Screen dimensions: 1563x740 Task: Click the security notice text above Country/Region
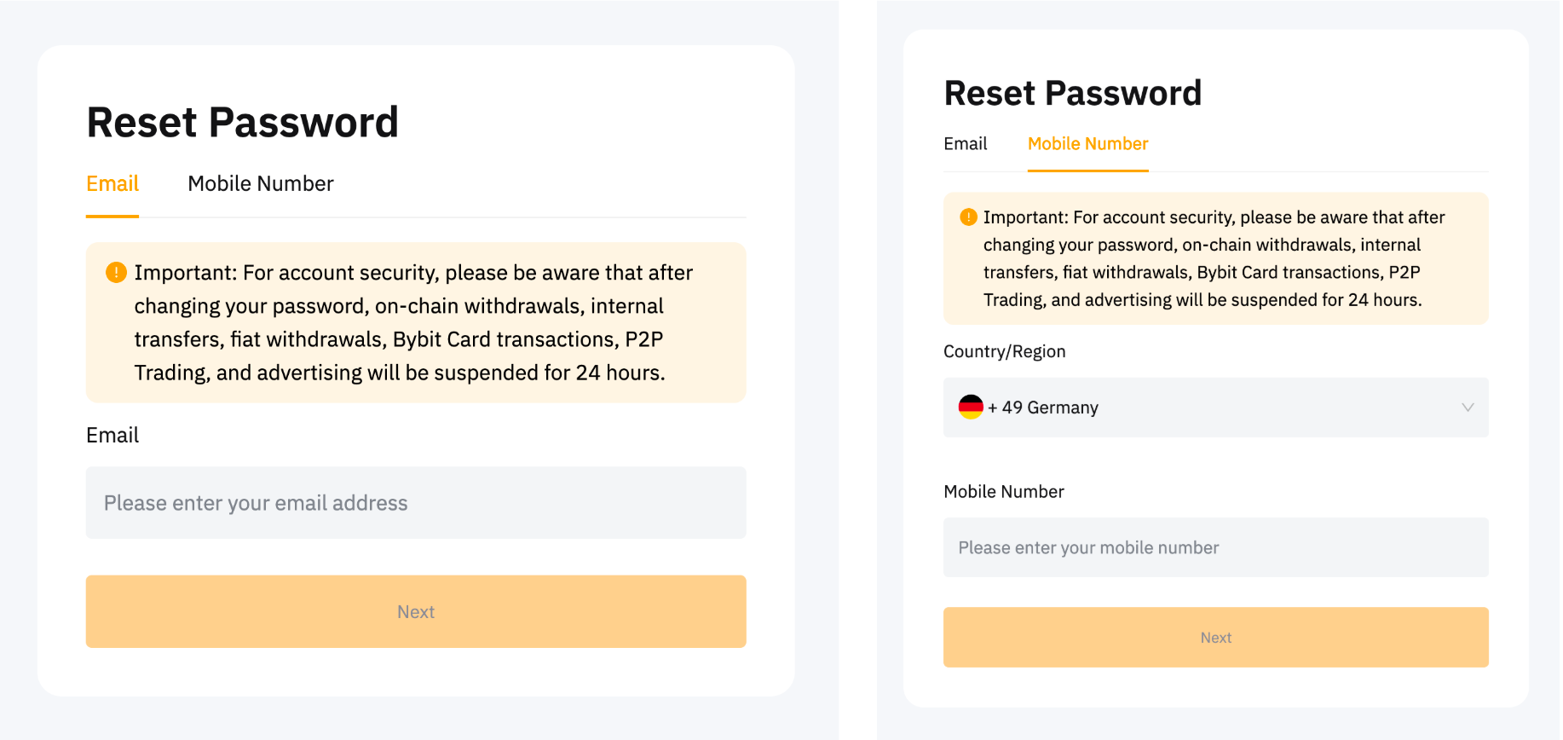pyautogui.click(x=1214, y=258)
